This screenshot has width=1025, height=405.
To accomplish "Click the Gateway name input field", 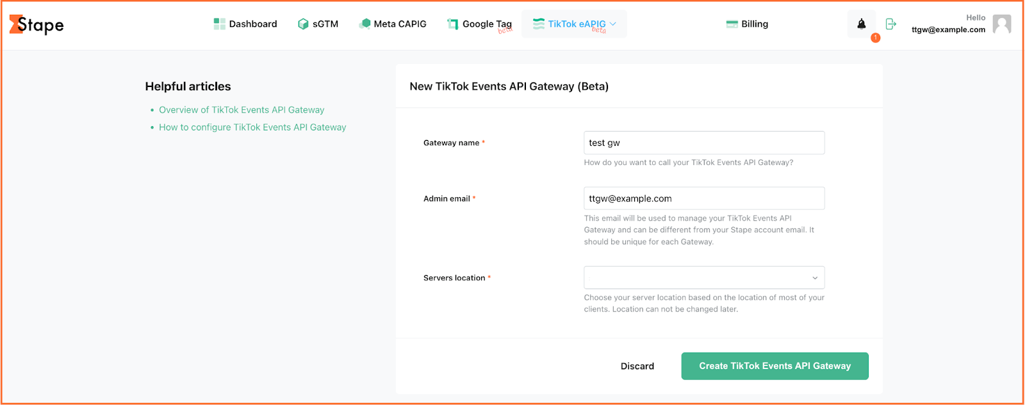I will point(704,143).
